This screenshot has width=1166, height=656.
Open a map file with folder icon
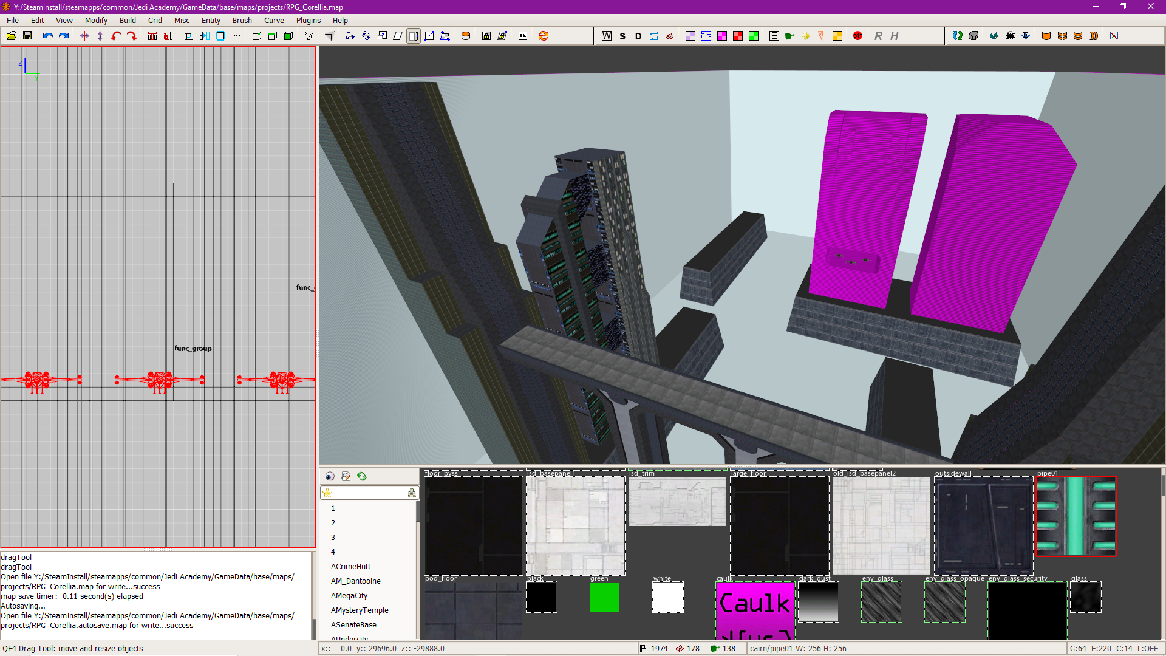coord(12,36)
